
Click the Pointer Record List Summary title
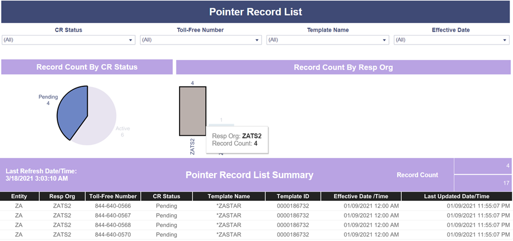pos(249,175)
